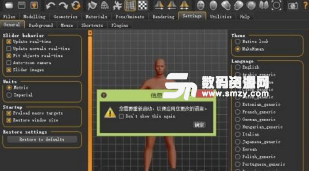
Task: Switch to Top view head icon
Action: [251, 5]
